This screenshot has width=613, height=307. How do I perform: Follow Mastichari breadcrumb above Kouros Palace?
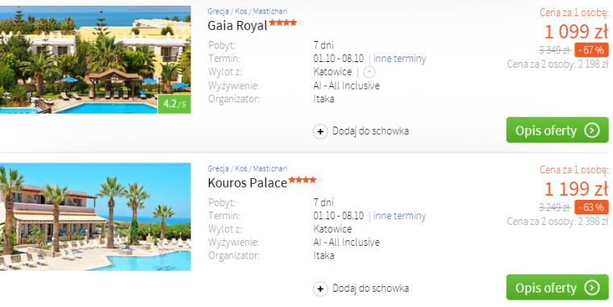coord(269,168)
